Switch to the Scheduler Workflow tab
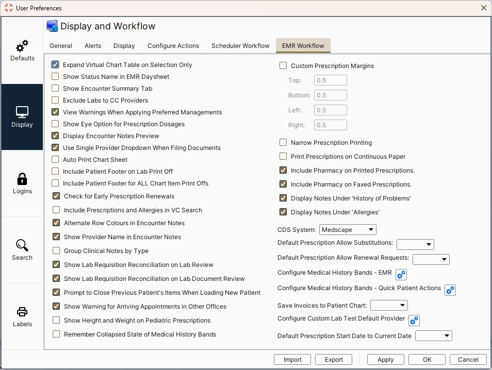This screenshot has height=370, width=492. coord(240,45)
